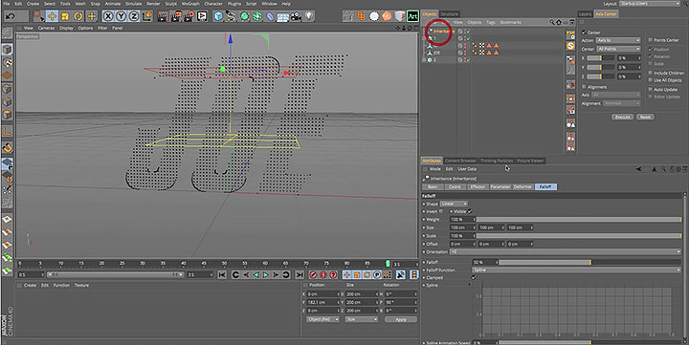Enable the Include Children checkbox

click(x=651, y=73)
